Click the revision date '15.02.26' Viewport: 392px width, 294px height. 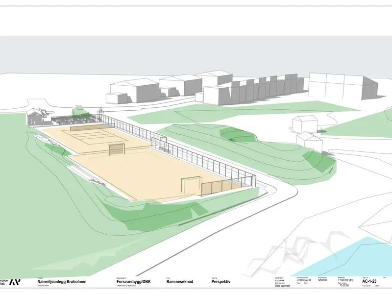[x=344, y=285]
